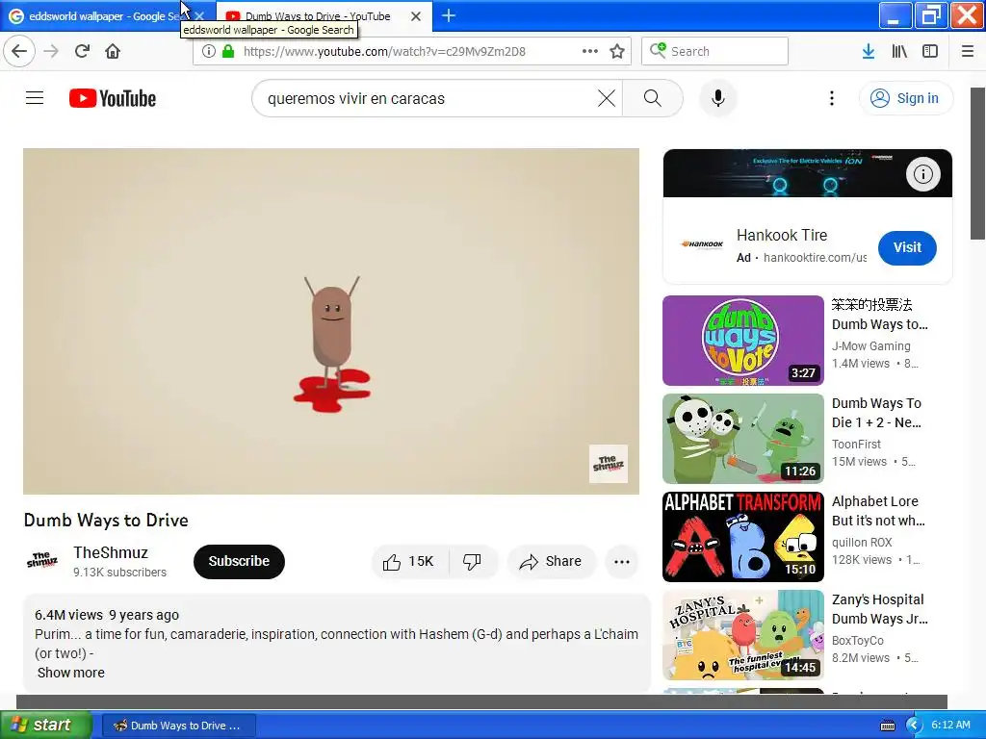The image size is (986, 739).
Task: Click the keyboard icon in system tray
Action: point(888,726)
